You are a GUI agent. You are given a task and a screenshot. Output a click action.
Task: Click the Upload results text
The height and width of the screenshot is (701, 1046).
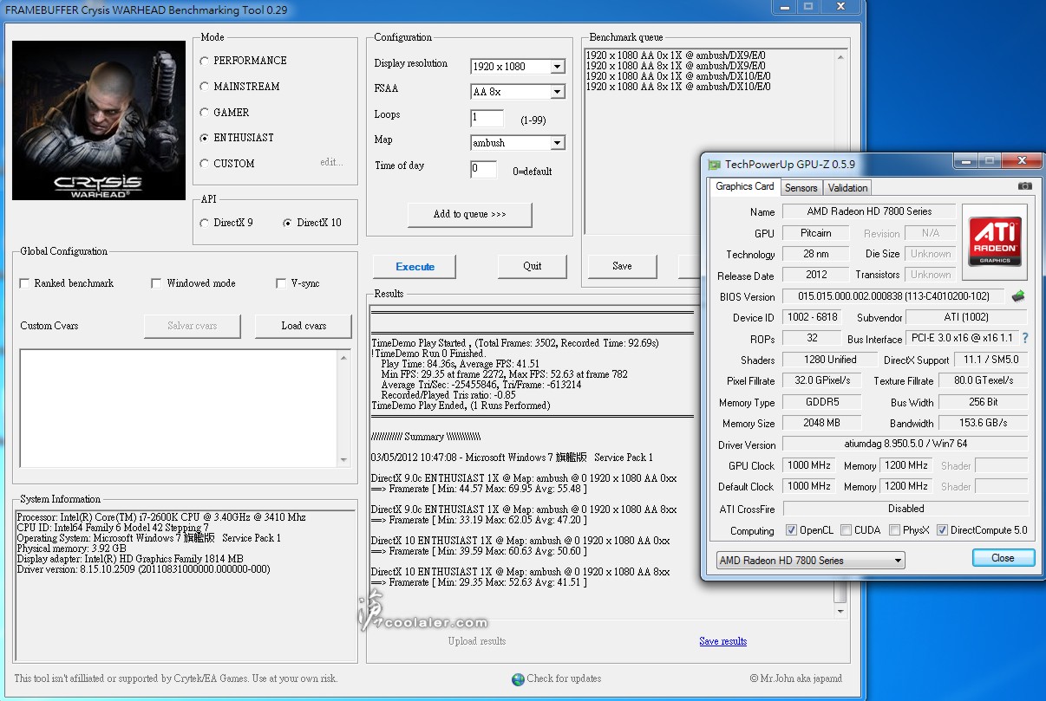point(477,641)
